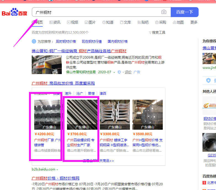Open the 评价 link
Image resolution: width=216 pixels, height=190 pixels.
pyautogui.click(x=128, y=72)
